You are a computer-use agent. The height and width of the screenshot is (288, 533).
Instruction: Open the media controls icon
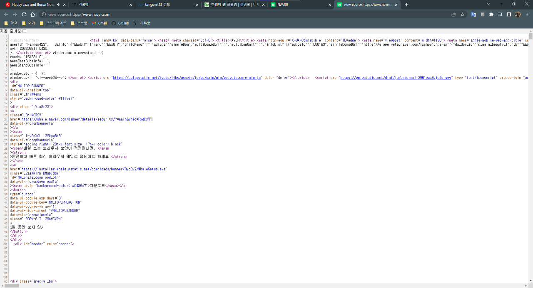click(500, 14)
